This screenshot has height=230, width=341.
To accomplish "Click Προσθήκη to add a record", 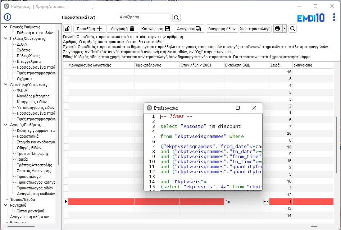I will (90, 29).
